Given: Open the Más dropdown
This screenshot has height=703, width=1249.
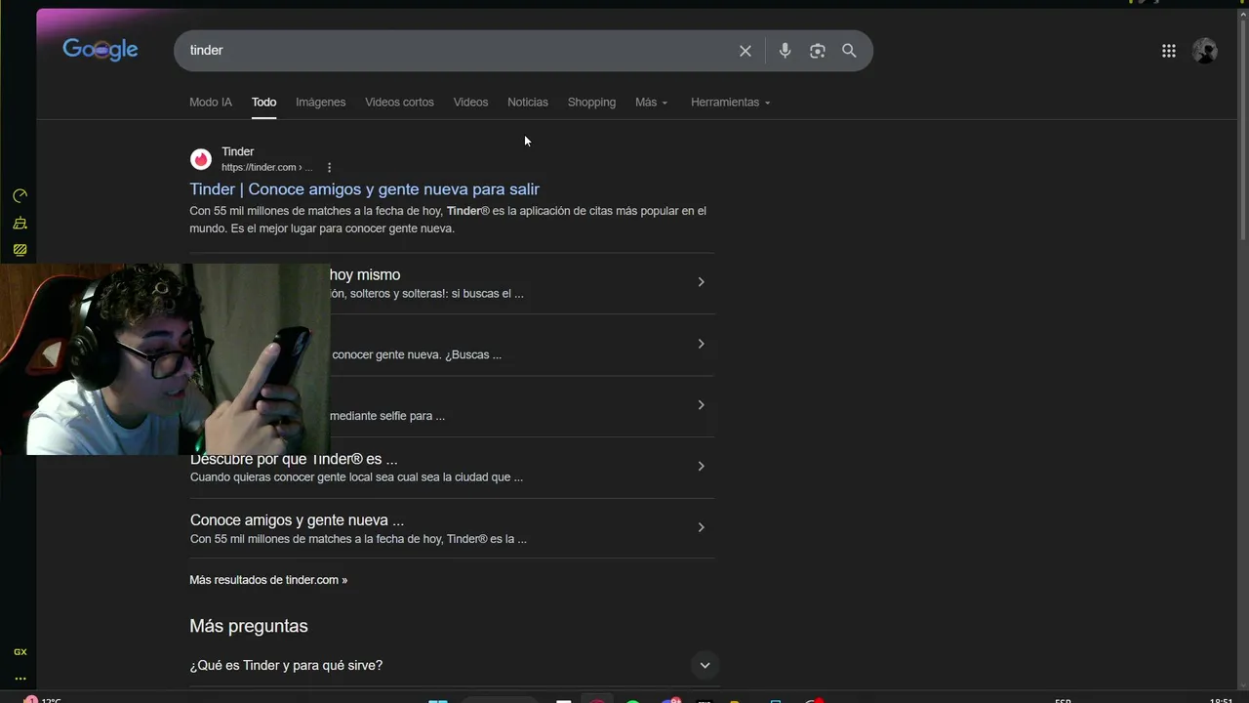Looking at the screenshot, I should pyautogui.click(x=651, y=103).
